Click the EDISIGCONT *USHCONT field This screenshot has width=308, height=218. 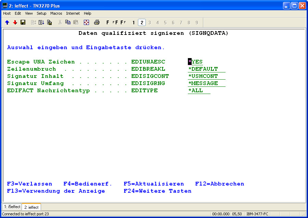click(206, 76)
